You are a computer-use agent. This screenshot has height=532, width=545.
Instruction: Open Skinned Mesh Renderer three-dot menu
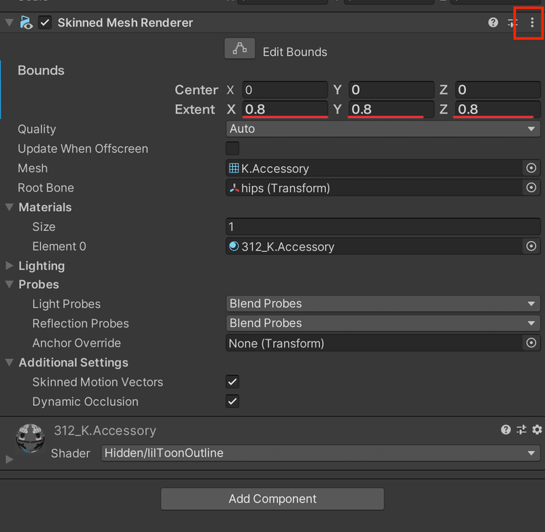pos(532,22)
